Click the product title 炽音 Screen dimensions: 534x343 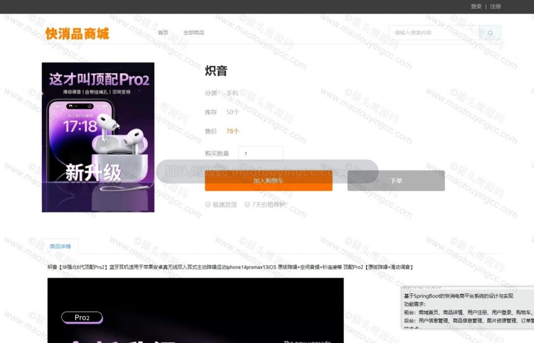[x=216, y=71]
